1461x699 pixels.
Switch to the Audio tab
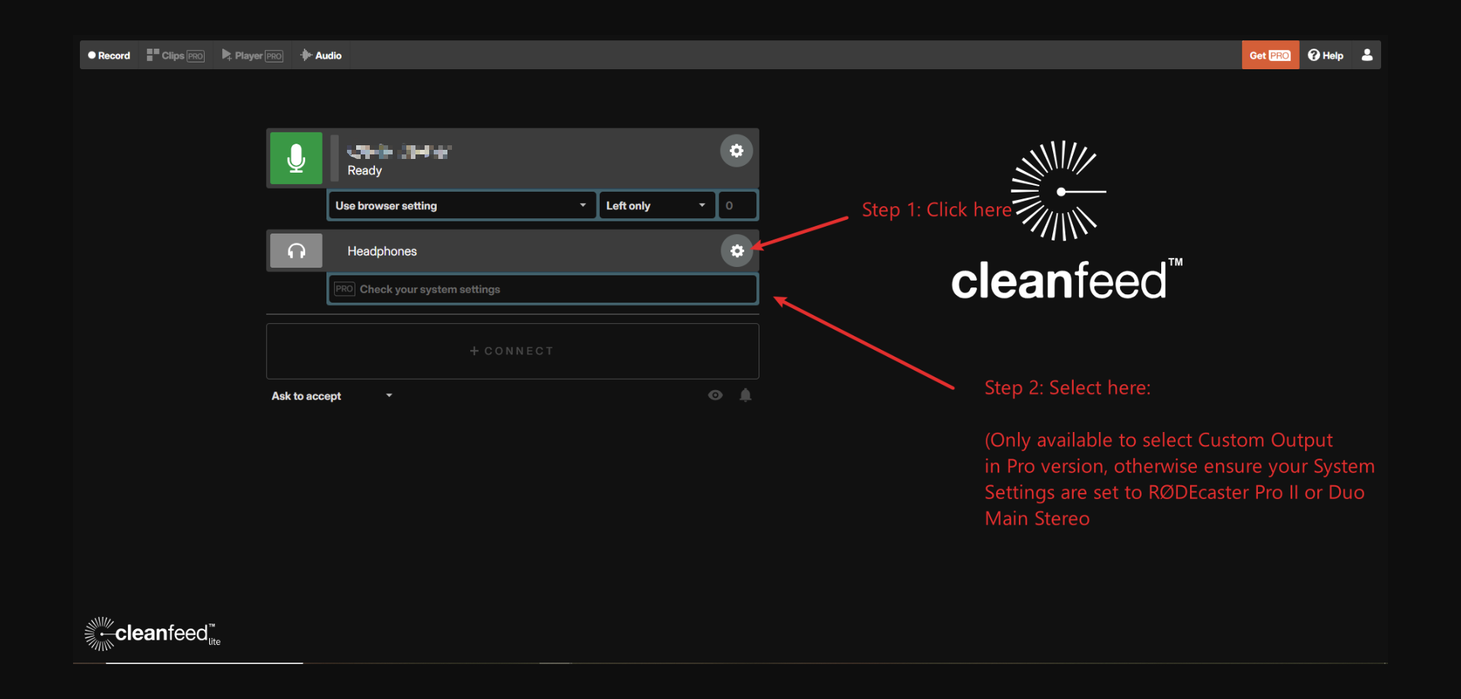320,56
